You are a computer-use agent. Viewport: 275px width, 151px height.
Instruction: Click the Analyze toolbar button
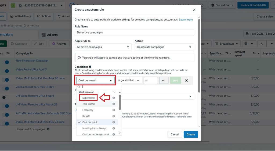(59, 44)
